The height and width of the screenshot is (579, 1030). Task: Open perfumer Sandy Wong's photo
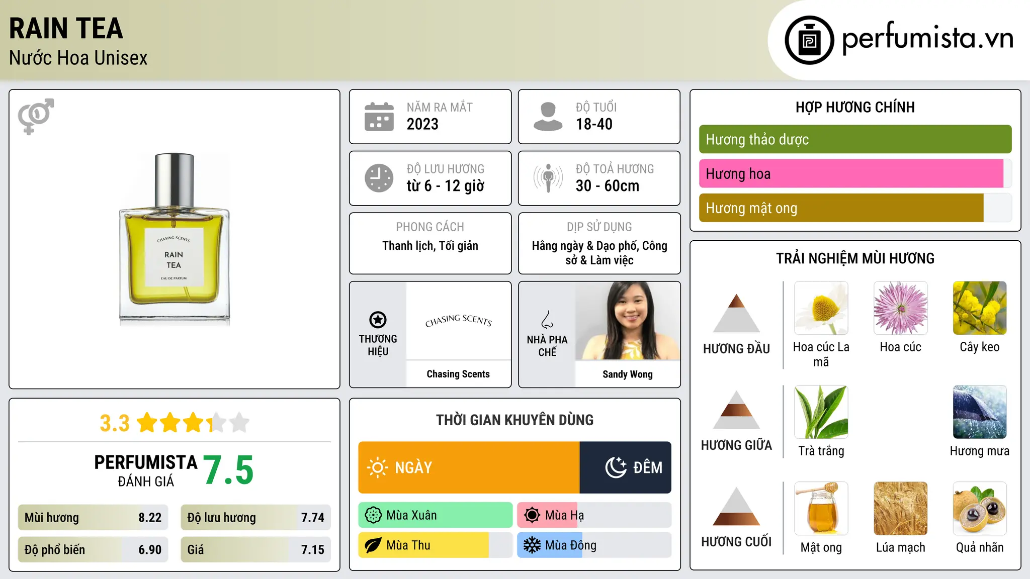coord(628,321)
